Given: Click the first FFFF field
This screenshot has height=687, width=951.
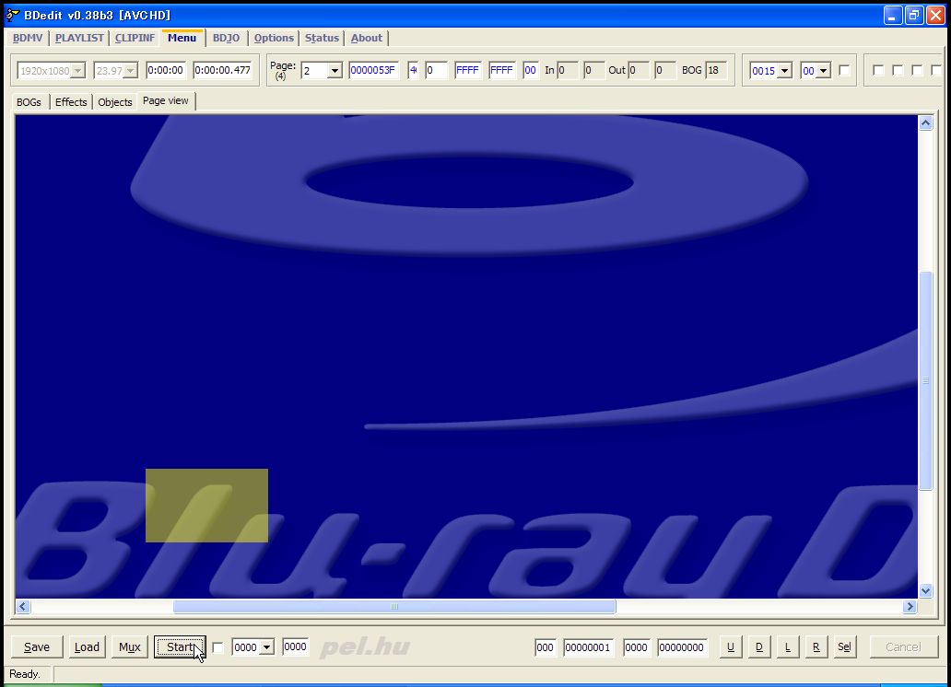Looking at the screenshot, I should pyautogui.click(x=467, y=70).
